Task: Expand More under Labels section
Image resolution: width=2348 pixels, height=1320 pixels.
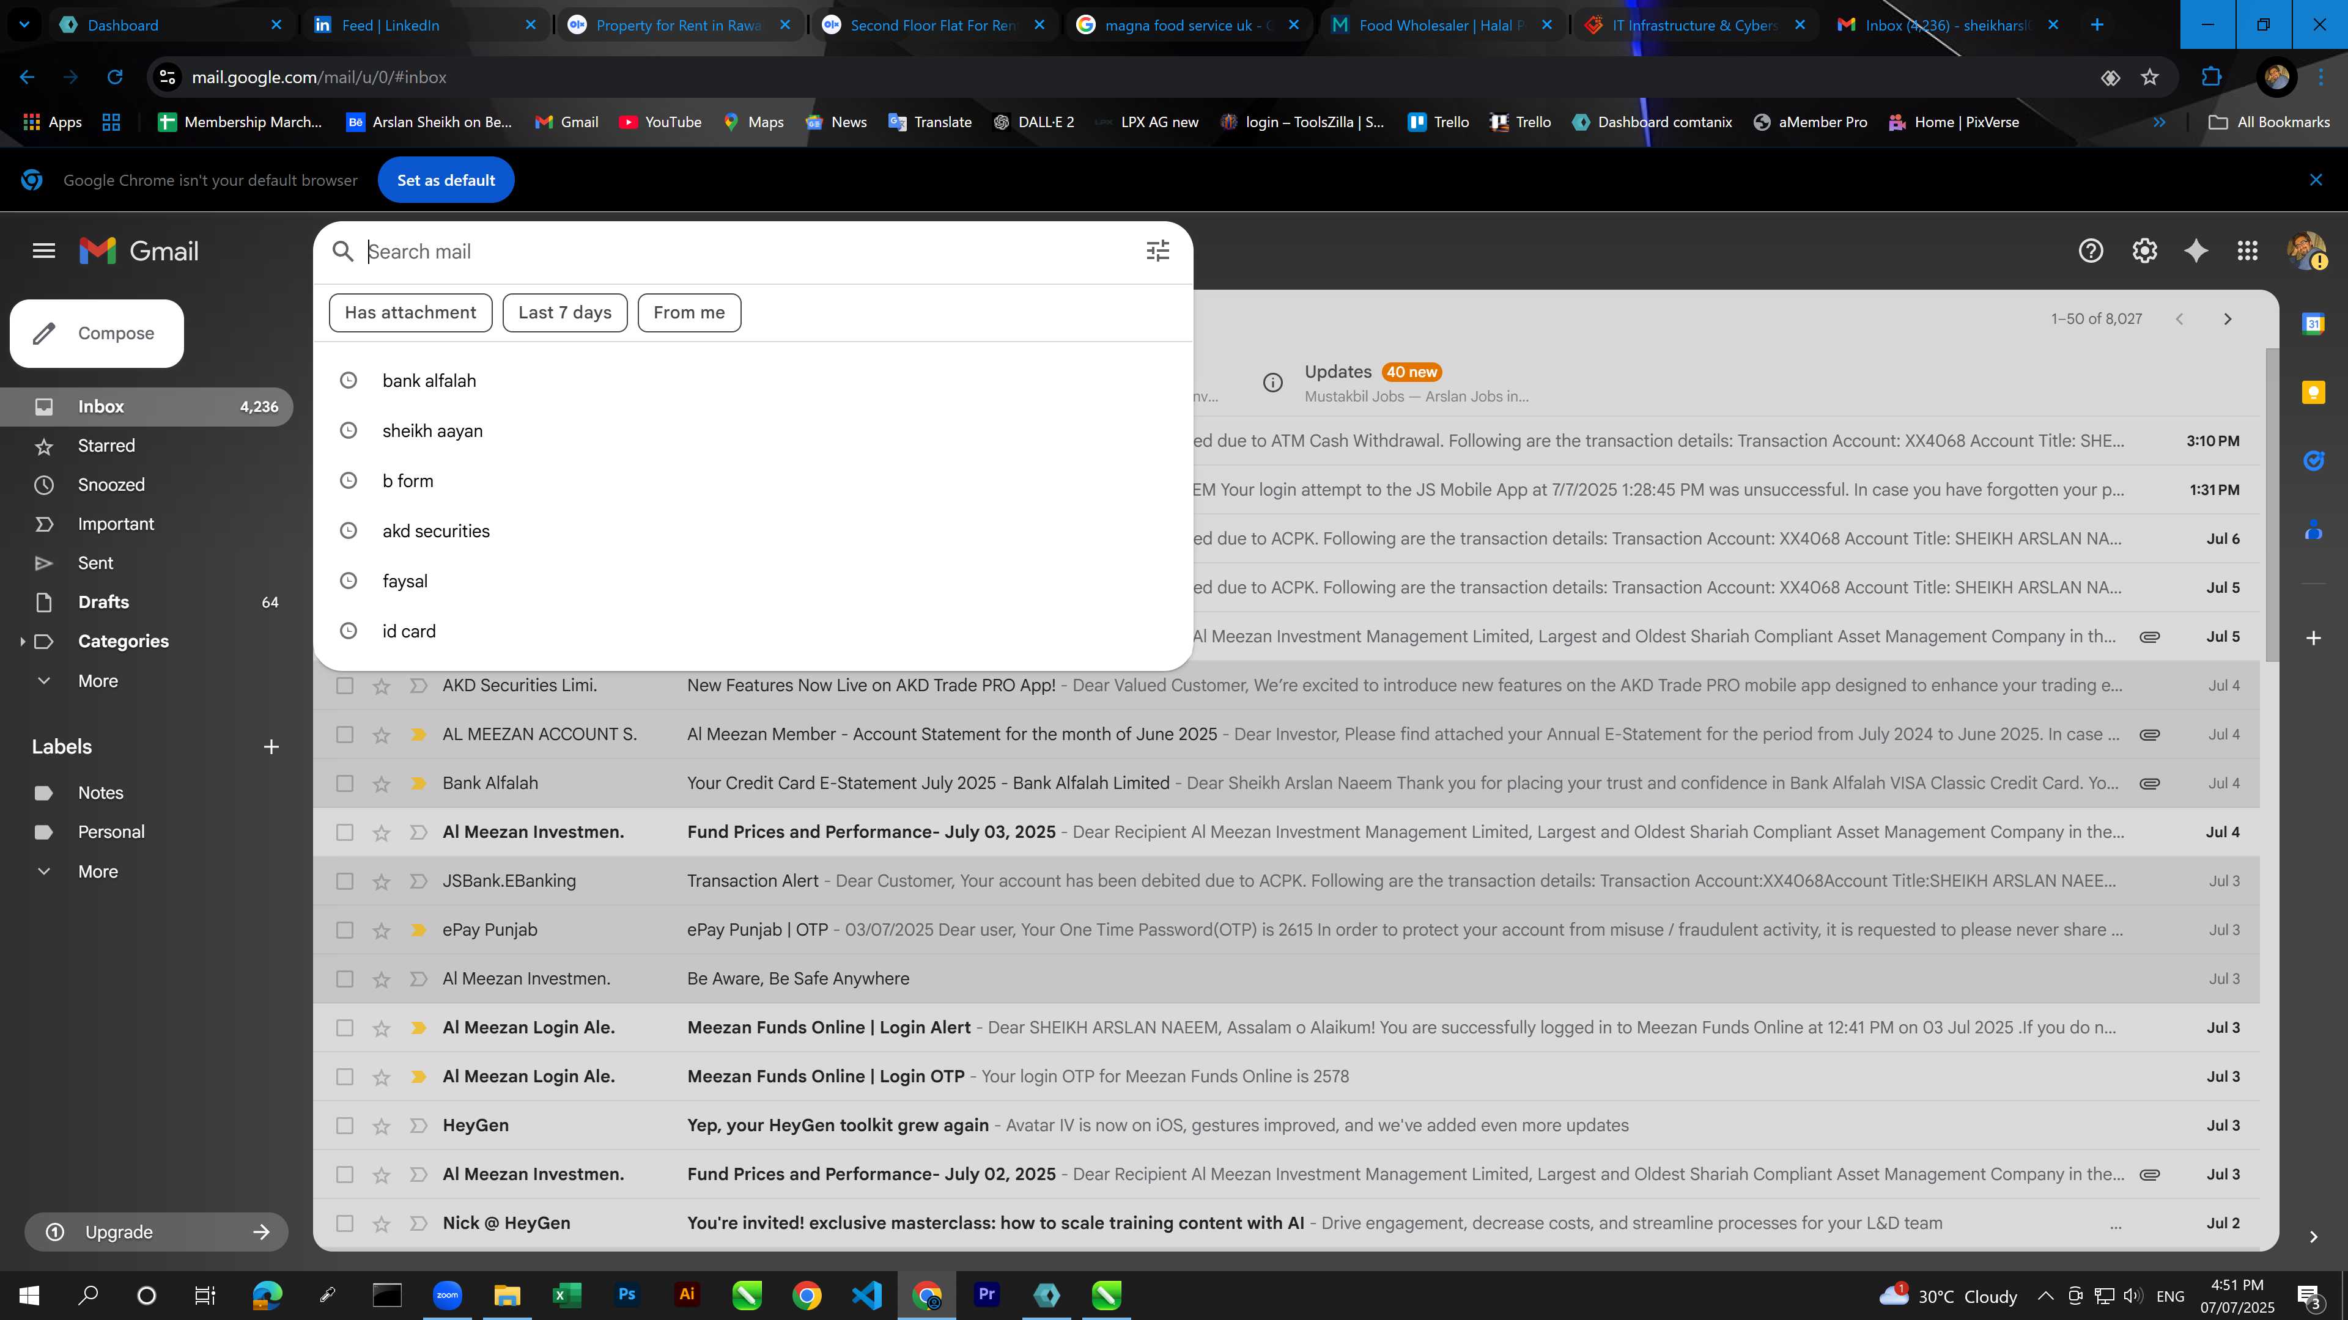Action: pos(98,872)
